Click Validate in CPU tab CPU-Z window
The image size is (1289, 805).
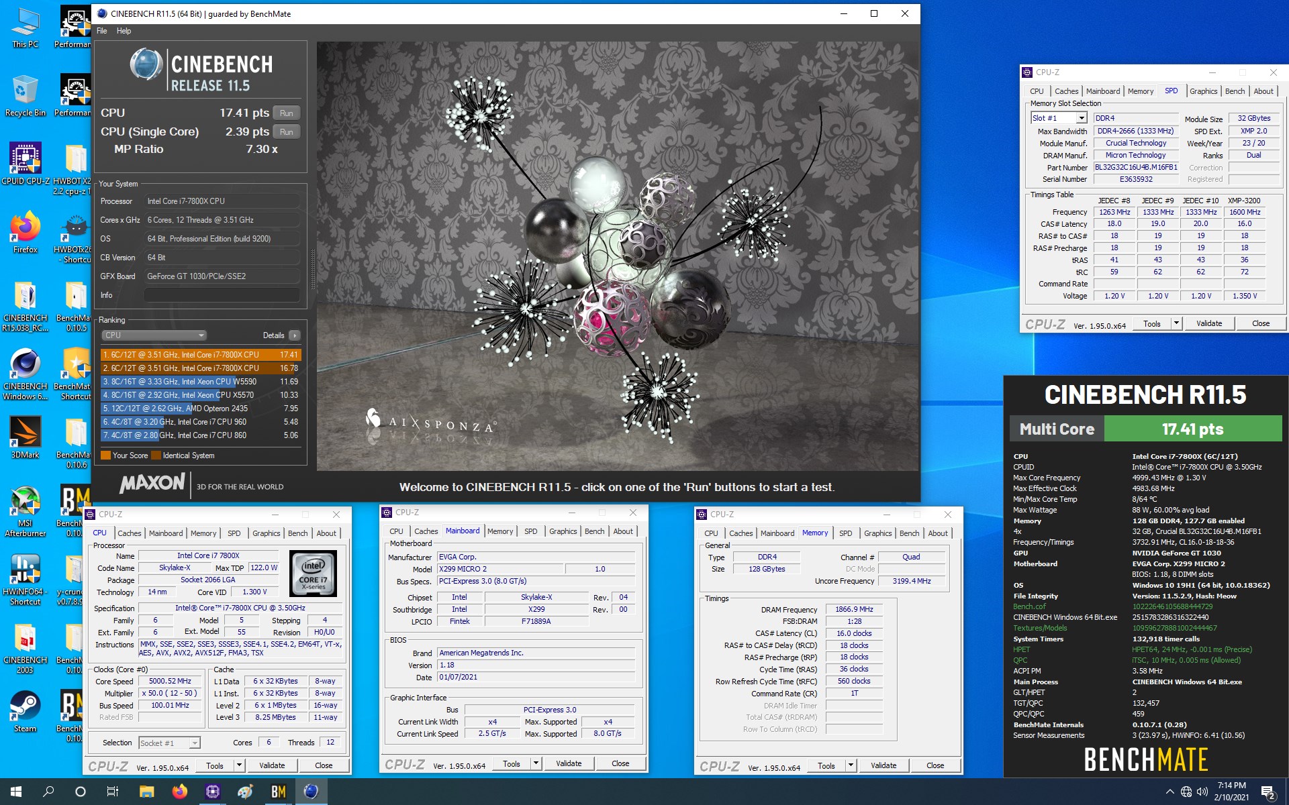pyautogui.click(x=272, y=765)
